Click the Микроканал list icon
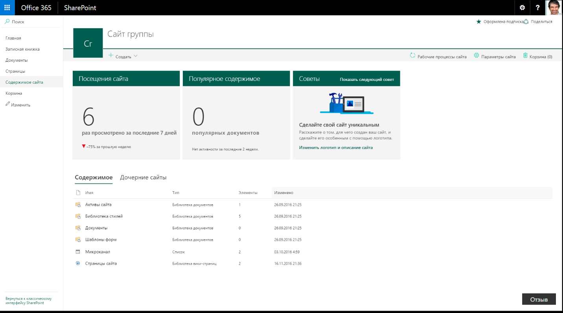Screen dimensions: 563x313 [x=78, y=252]
